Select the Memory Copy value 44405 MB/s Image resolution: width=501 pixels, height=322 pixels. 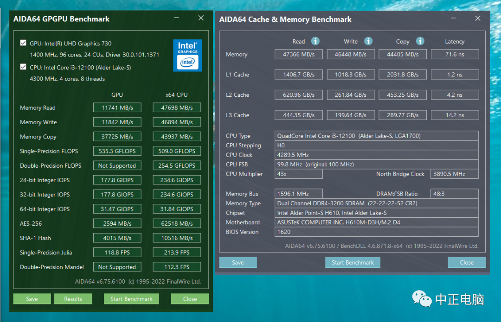point(403,54)
